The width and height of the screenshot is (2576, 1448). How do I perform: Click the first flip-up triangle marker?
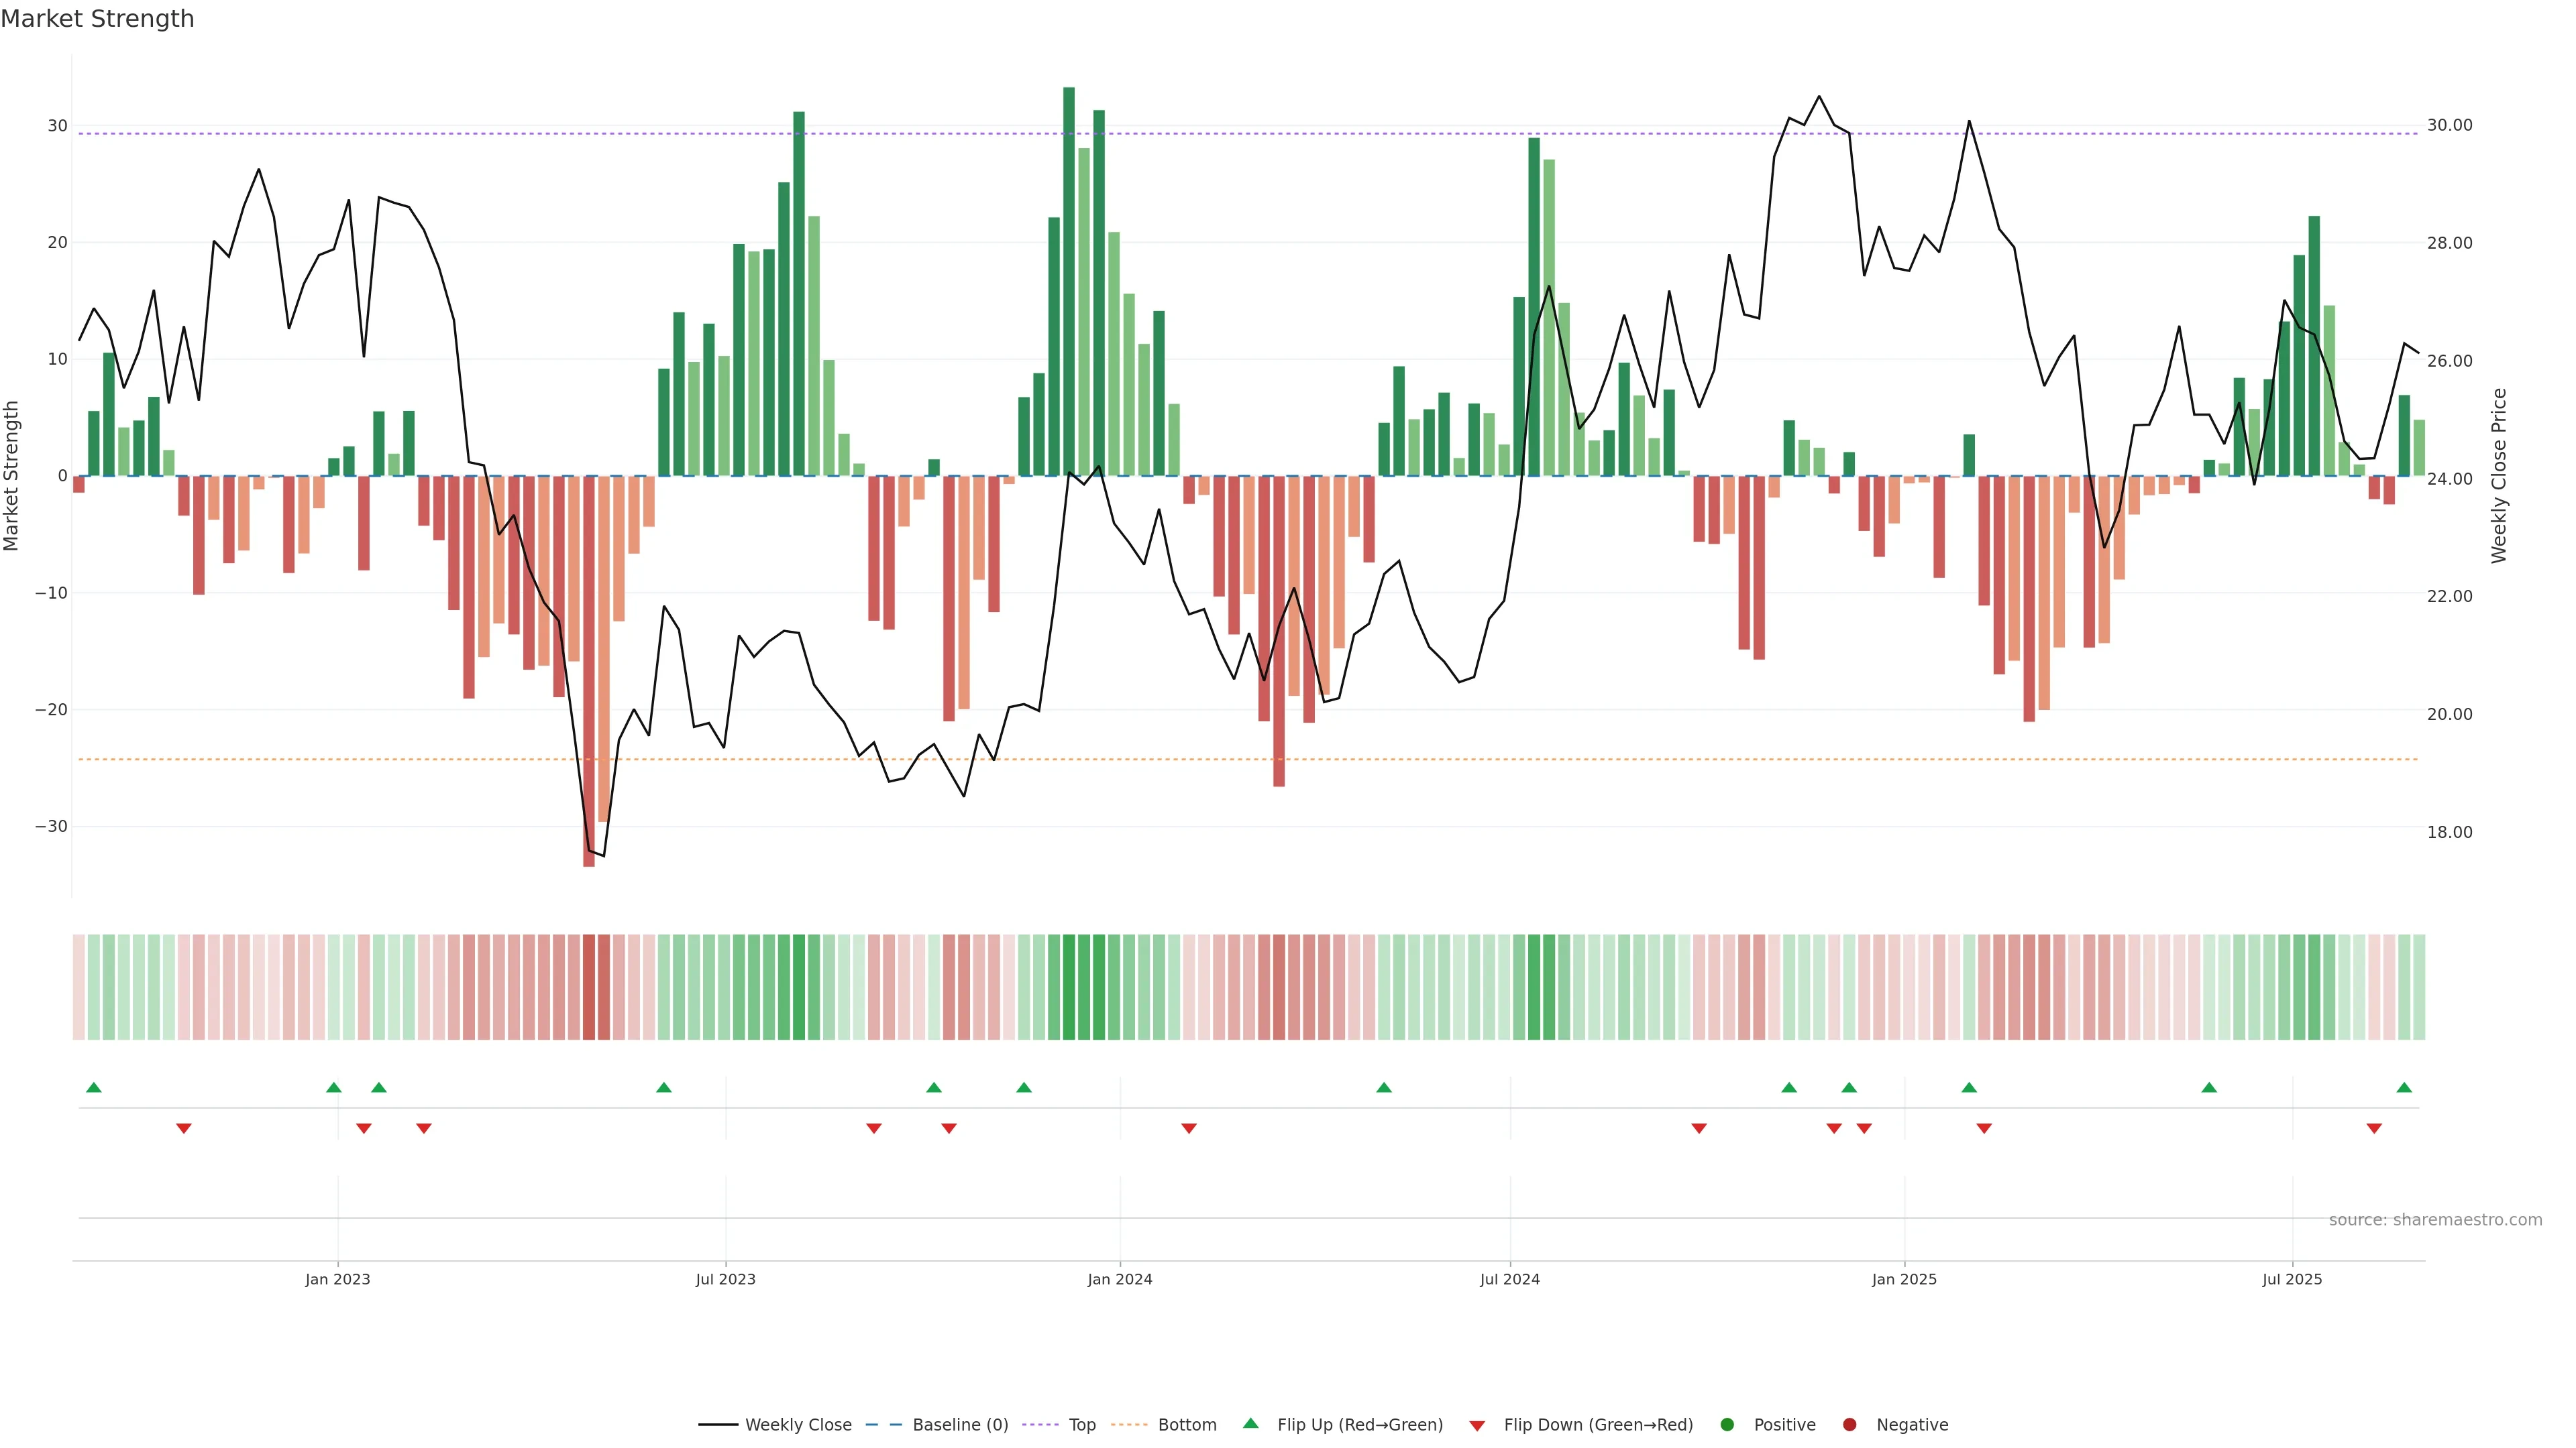click(x=94, y=1087)
